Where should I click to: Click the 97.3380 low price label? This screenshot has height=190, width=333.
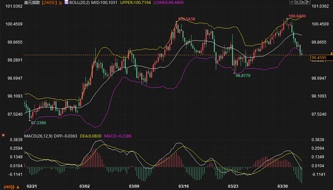coord(38,123)
